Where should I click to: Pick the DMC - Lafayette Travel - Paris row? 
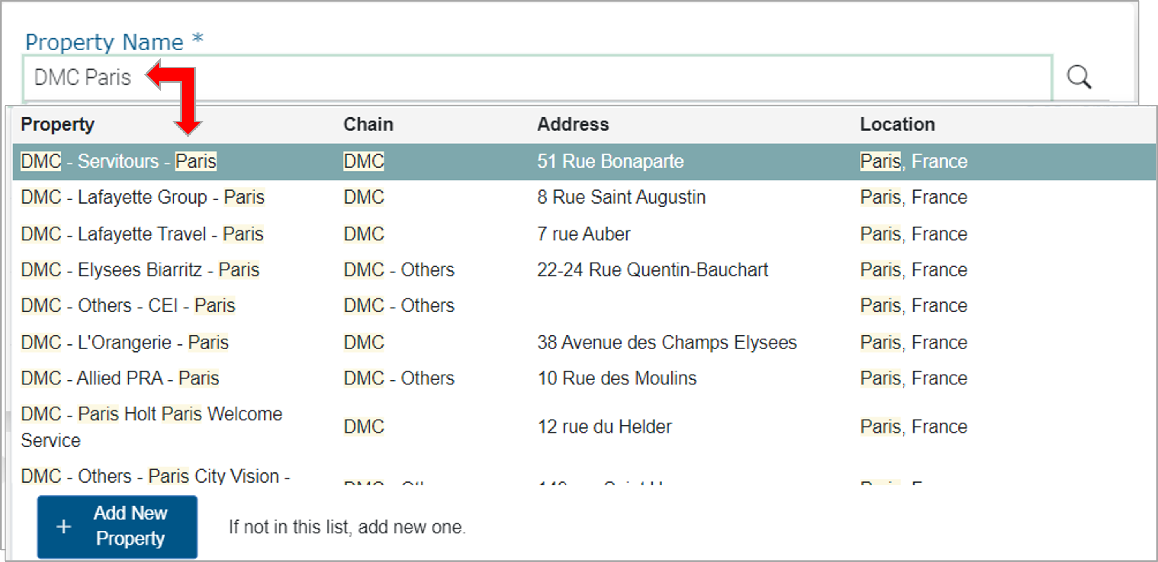coord(142,234)
